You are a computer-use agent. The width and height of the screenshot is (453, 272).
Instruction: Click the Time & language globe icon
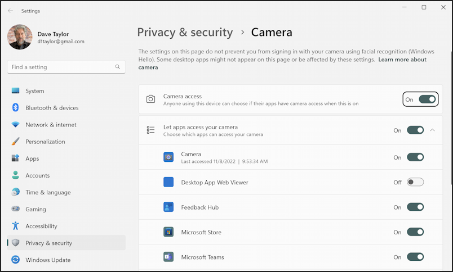pyautogui.click(x=15, y=192)
